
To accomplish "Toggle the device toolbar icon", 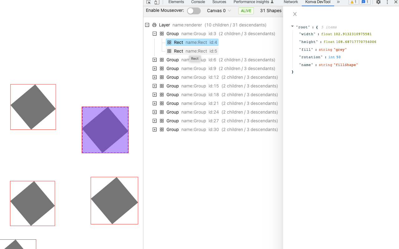I will [x=156, y=2].
